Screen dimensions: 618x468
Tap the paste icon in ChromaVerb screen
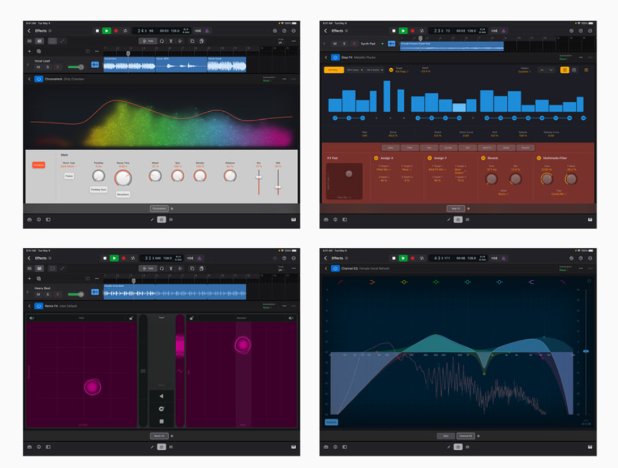tap(201, 41)
